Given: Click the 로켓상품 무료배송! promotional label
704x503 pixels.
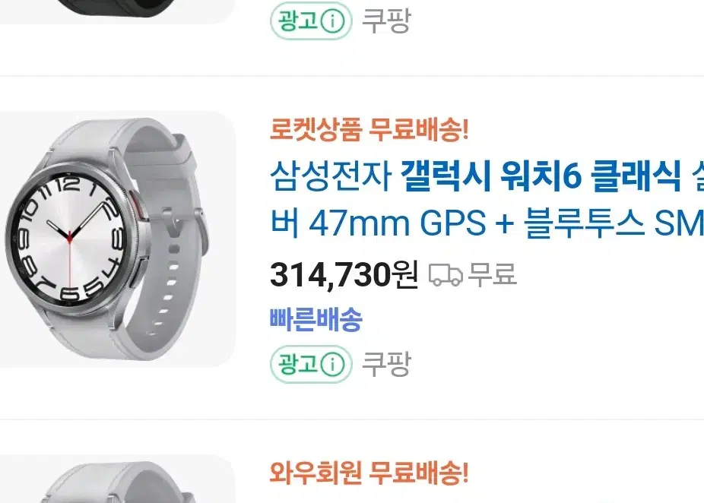Looking at the screenshot, I should tap(369, 130).
